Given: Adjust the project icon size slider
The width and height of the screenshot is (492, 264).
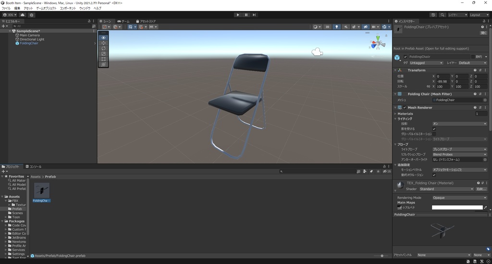Looking at the screenshot, I should (382, 256).
